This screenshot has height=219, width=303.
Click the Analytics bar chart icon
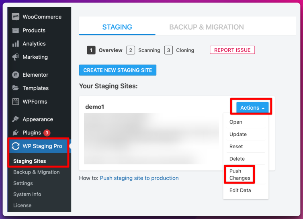15,44
